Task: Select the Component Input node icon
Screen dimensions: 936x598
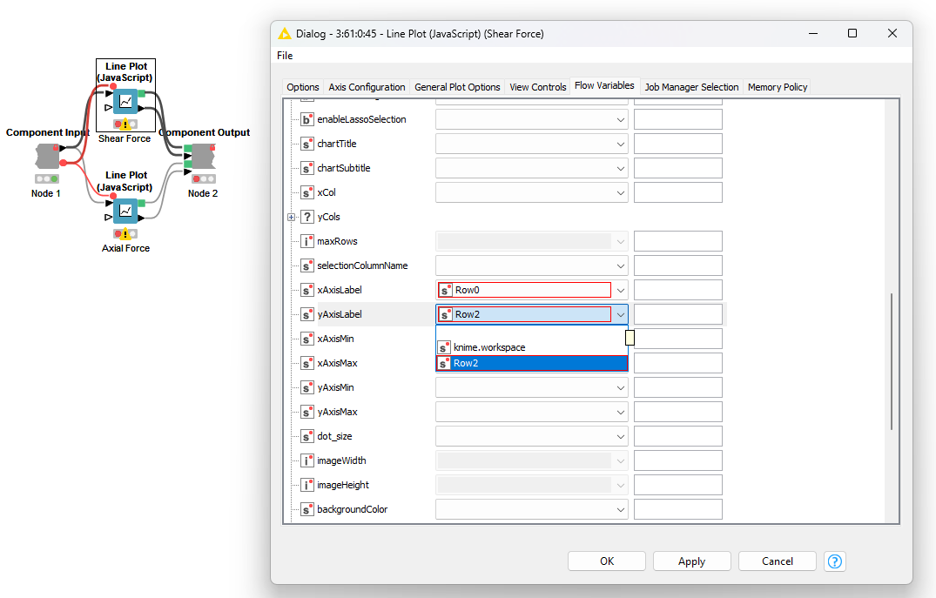Action: click(x=47, y=156)
